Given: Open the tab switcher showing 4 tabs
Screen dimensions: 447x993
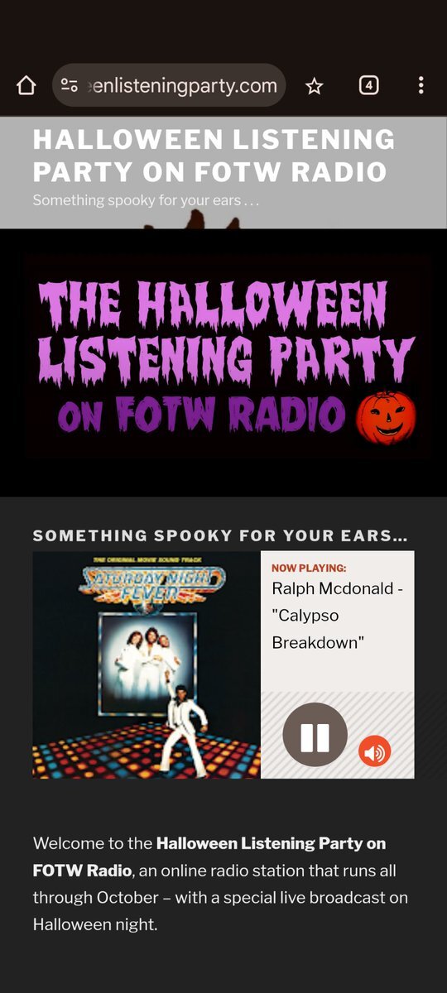Looking at the screenshot, I should click(368, 85).
